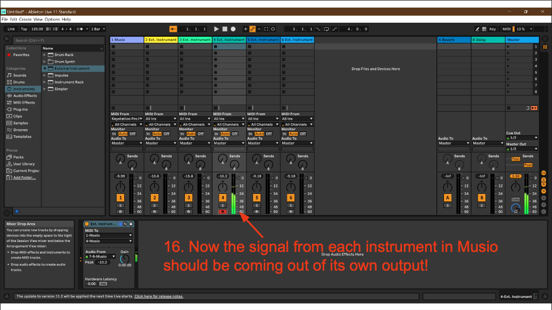Adjust device Gain knob
This screenshot has width=552, height=310.
point(124,259)
